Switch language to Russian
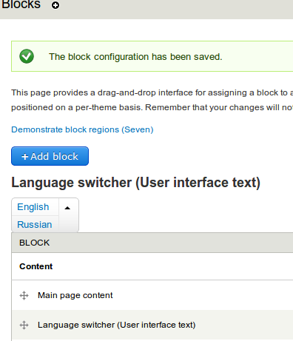Image resolution: width=293 pixels, height=341 pixels. tap(35, 225)
